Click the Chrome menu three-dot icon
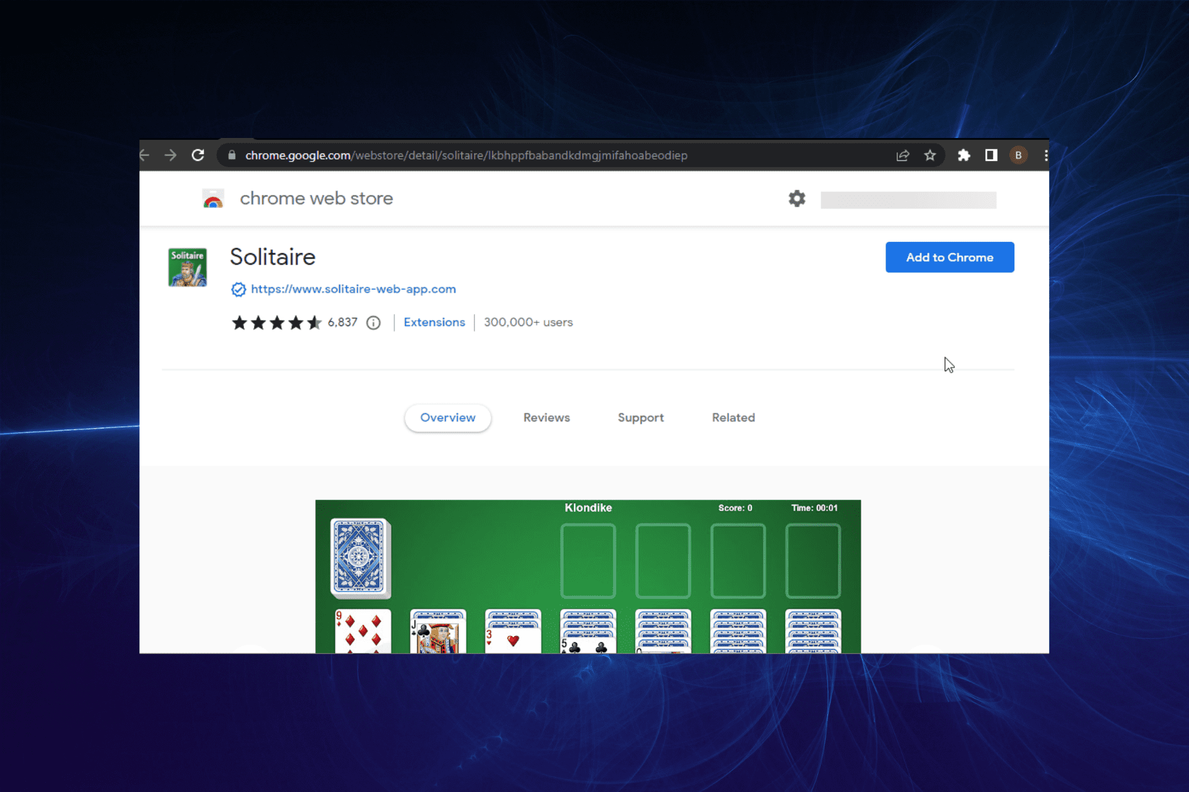 (x=1046, y=155)
